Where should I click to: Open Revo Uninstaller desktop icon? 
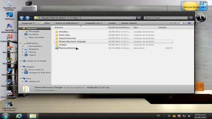[9, 94]
